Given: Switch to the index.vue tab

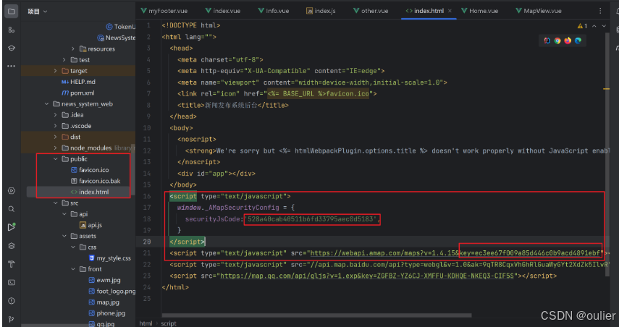Looking at the screenshot, I should click(223, 11).
